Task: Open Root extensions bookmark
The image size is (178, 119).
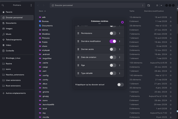Action: pos(17,86)
